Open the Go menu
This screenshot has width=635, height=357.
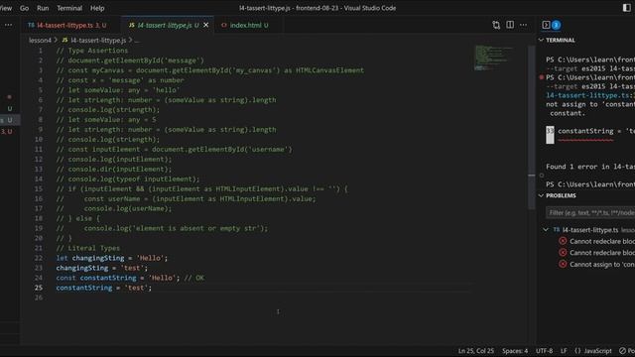pyautogui.click(x=24, y=8)
